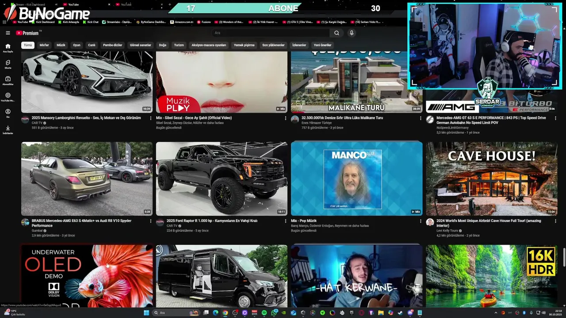Select the Görsel sanatlar filter chip

[140, 45]
